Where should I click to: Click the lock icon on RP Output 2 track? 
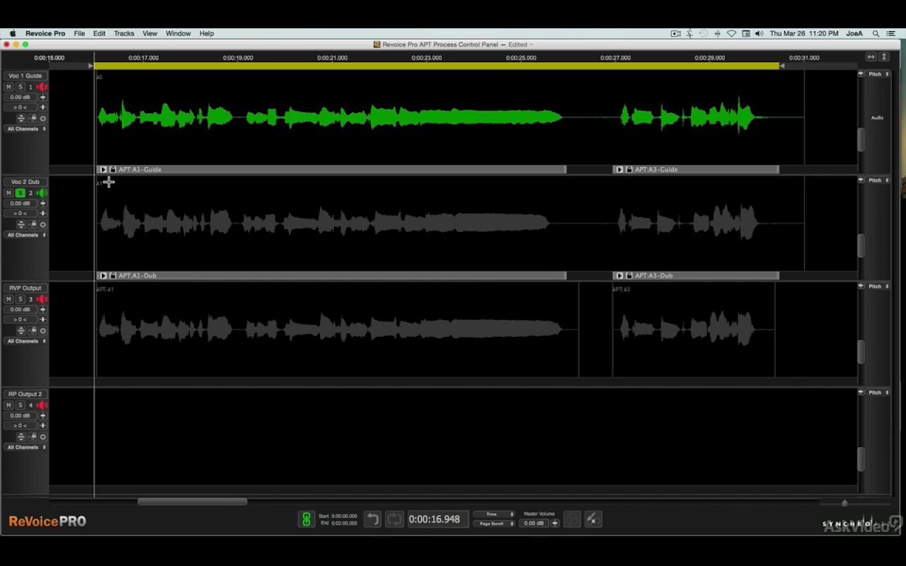pos(33,437)
